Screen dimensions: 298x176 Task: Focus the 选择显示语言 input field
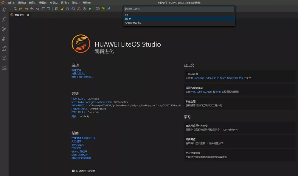(x=179, y=9)
